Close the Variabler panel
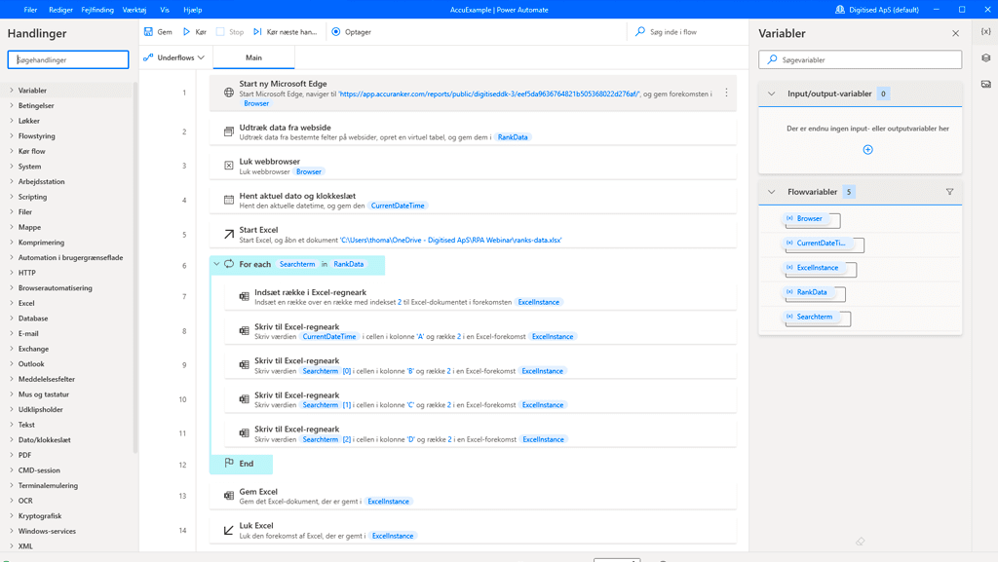This screenshot has width=998, height=562. pyautogui.click(x=955, y=33)
